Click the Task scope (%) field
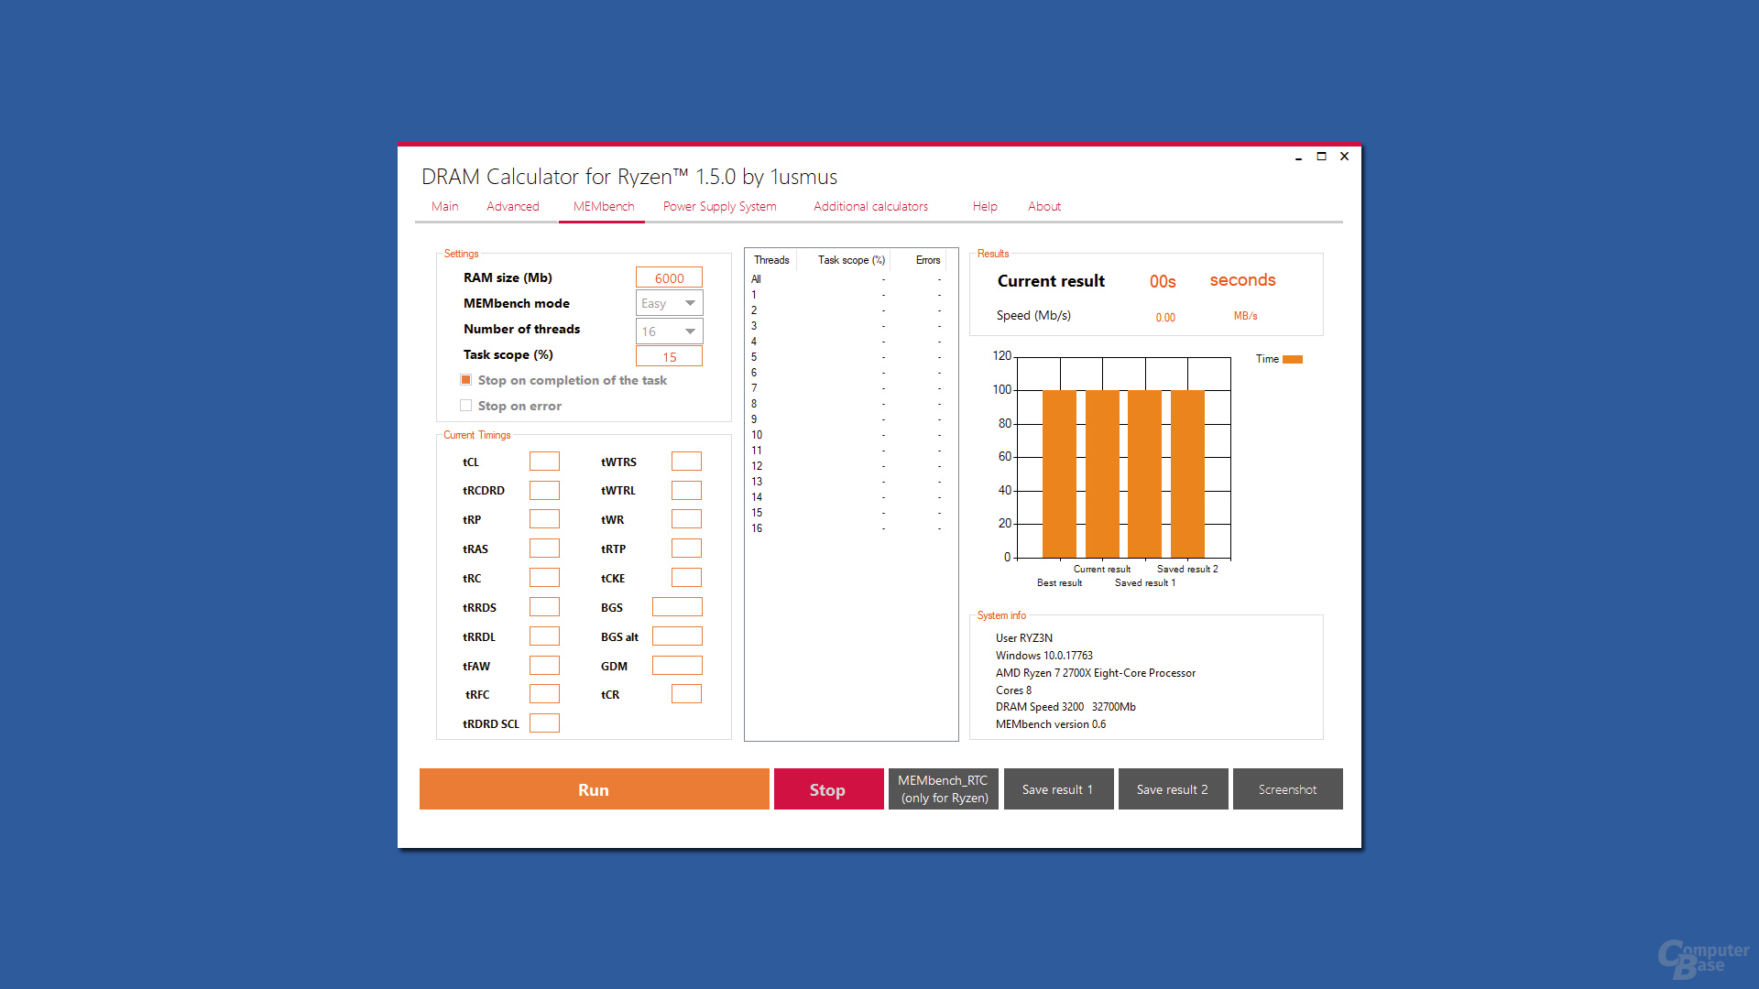The image size is (1759, 989). (x=669, y=357)
